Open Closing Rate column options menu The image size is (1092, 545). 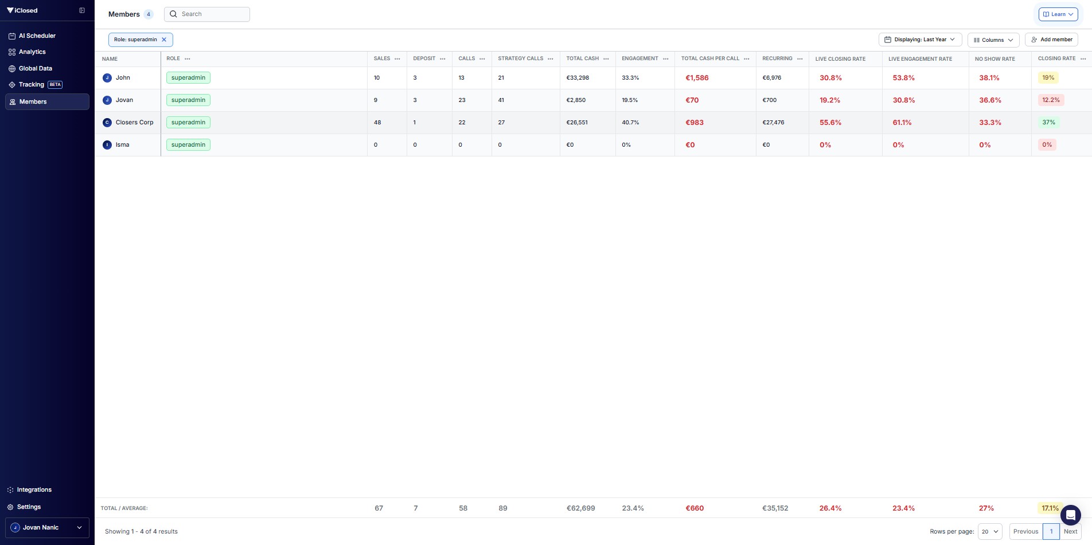click(1083, 59)
